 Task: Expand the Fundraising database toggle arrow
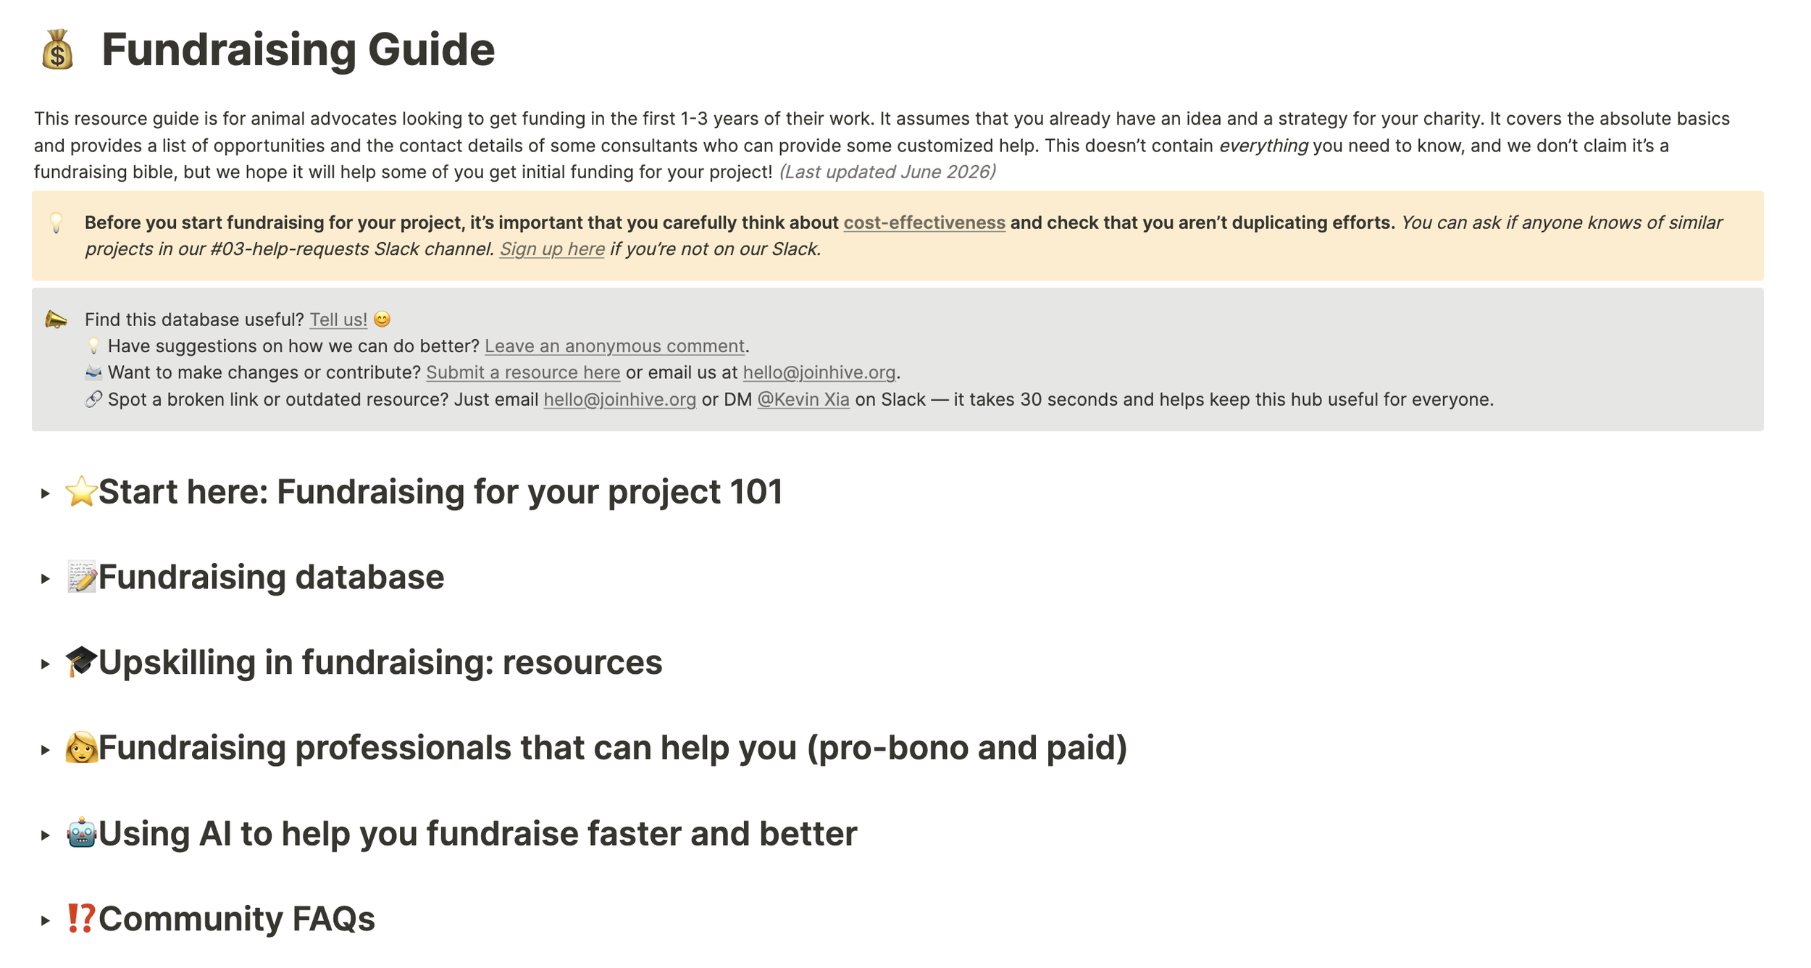click(x=45, y=579)
